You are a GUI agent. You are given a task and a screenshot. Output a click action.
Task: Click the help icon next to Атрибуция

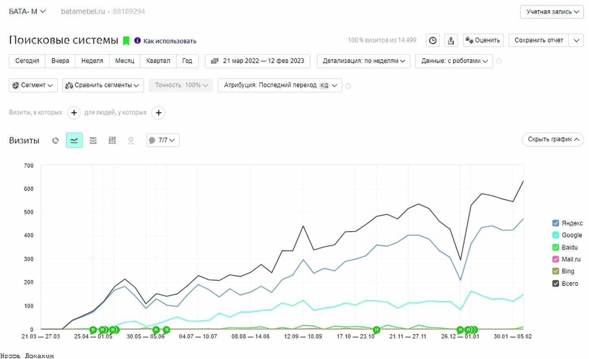point(348,86)
